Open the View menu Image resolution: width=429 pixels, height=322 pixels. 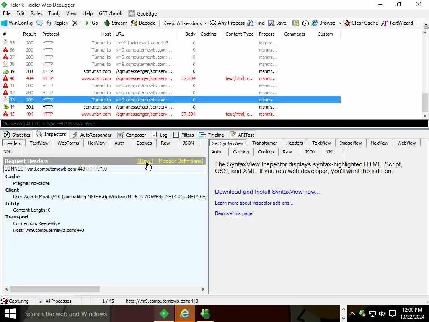tap(71, 13)
